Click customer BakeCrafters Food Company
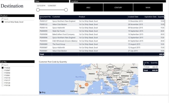The image size is (169, 103). pos(63,34)
